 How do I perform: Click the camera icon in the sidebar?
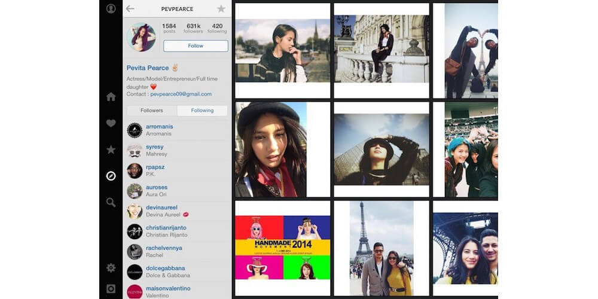pyautogui.click(x=111, y=289)
